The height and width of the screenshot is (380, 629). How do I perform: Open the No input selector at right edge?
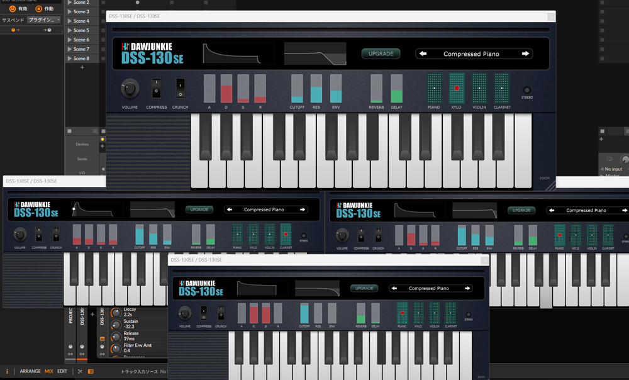pyautogui.click(x=613, y=169)
